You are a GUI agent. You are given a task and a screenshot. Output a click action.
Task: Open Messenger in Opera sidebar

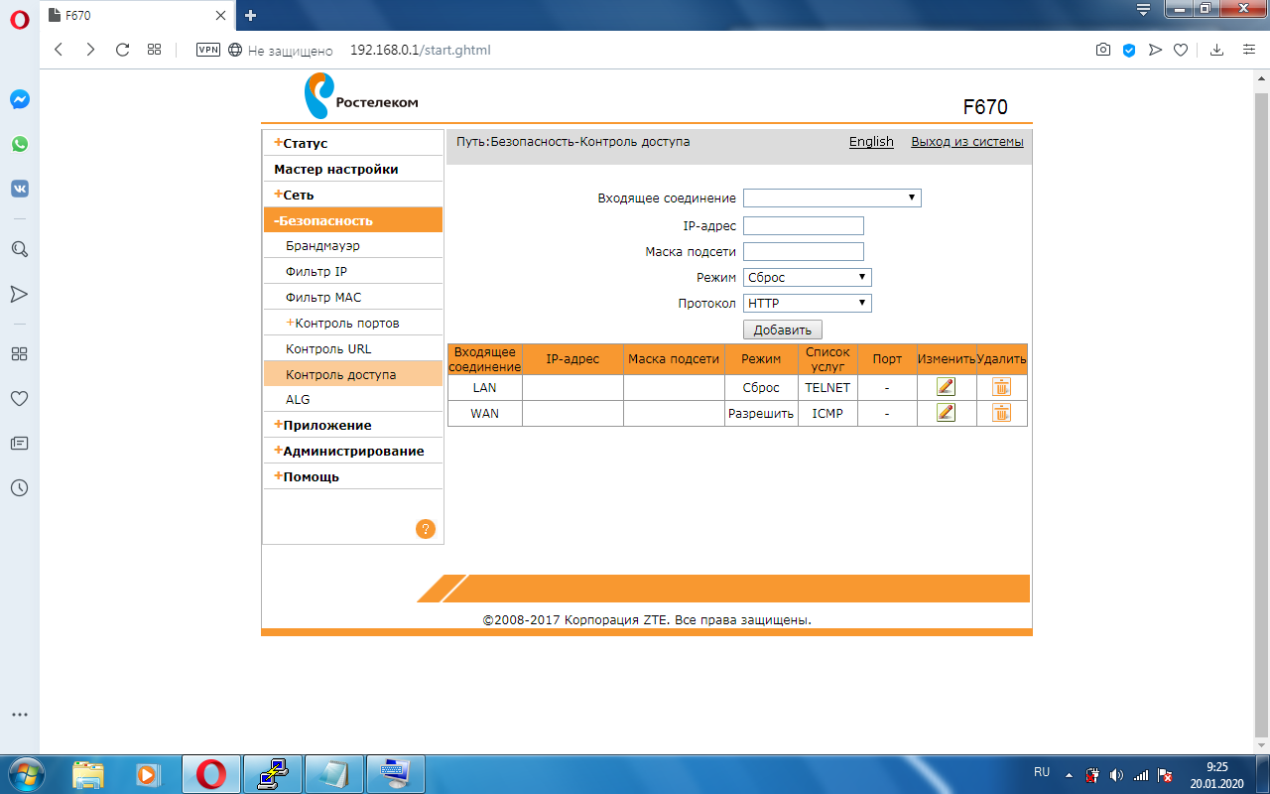tap(20, 99)
